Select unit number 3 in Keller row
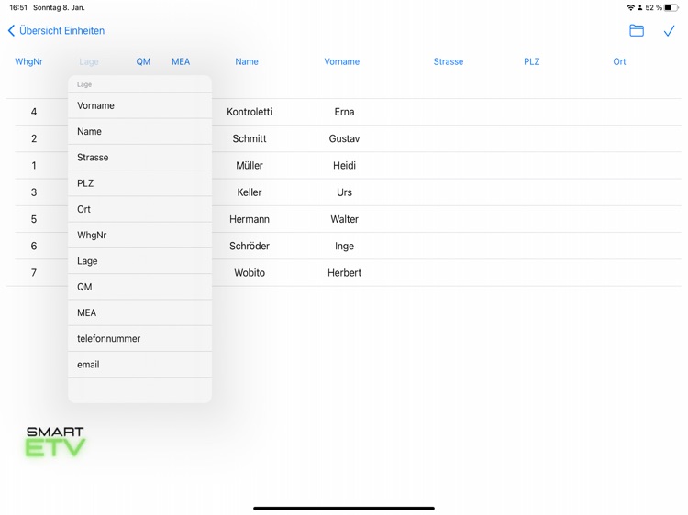688x515 pixels. [x=34, y=192]
